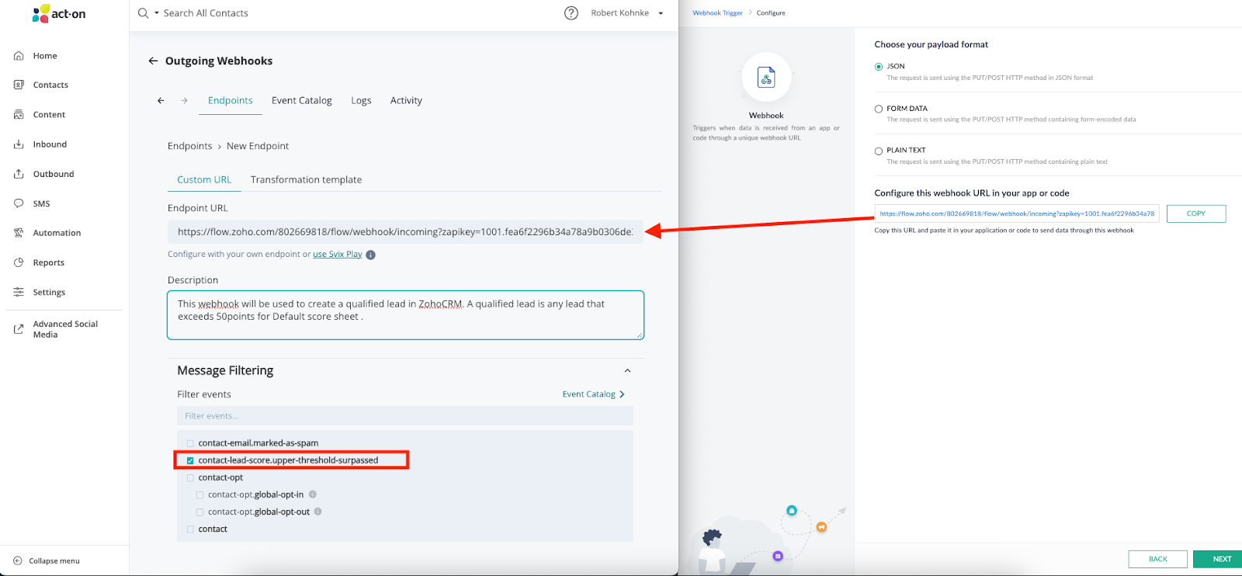Viewport: 1242px width, 576px height.
Task: Open the Home sidebar icon
Action: pyautogui.click(x=19, y=56)
